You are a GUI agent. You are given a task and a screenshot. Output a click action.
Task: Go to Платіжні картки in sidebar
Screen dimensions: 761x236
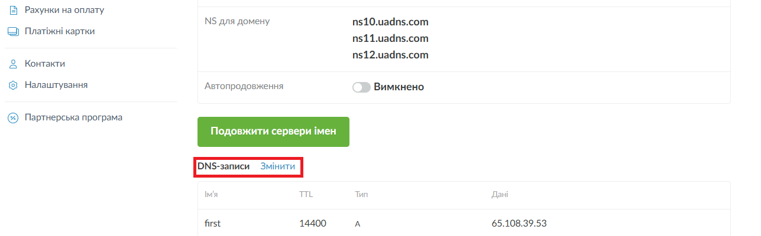point(59,31)
